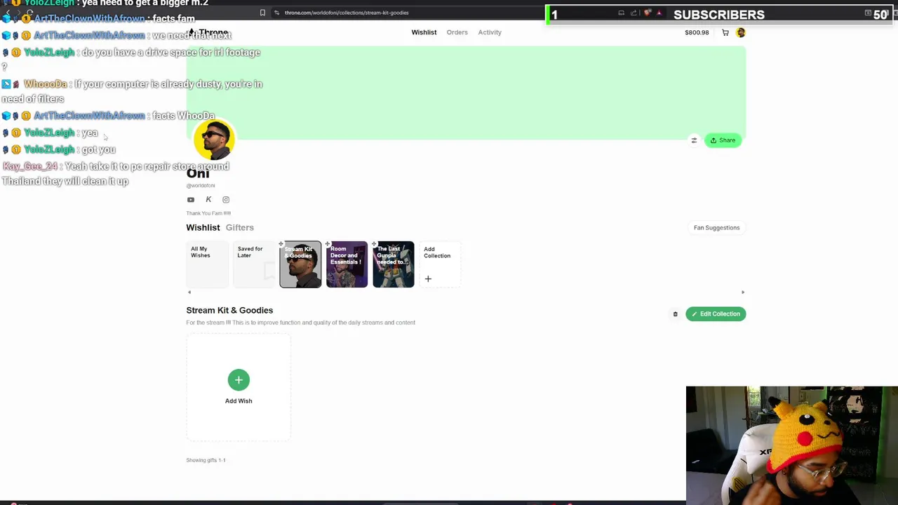Open the Orders tab
The height and width of the screenshot is (505, 898).
457,32
